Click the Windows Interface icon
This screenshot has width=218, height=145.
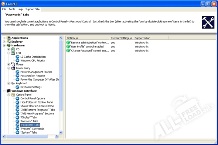(8, 91)
